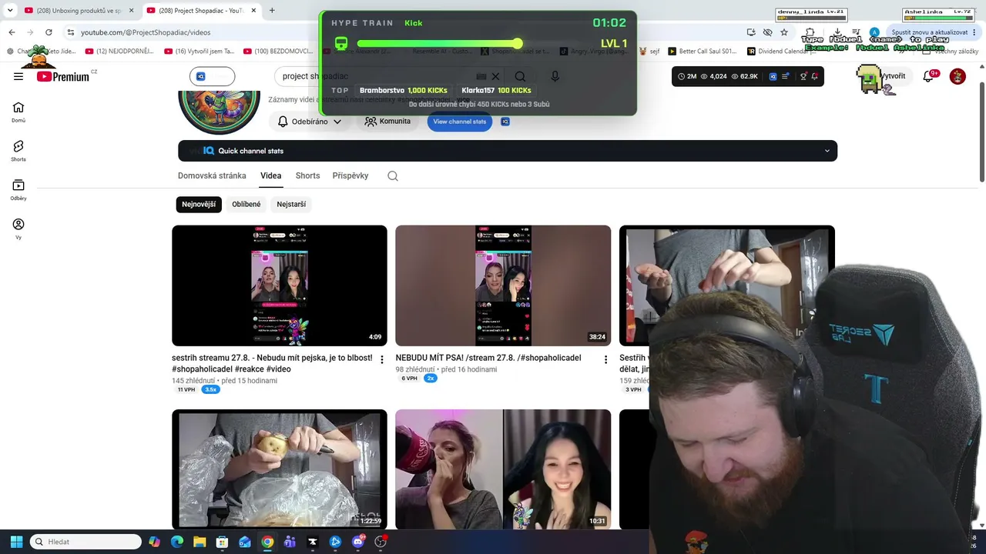
Task: Click the Chrome address bar URL
Action: coord(146,32)
